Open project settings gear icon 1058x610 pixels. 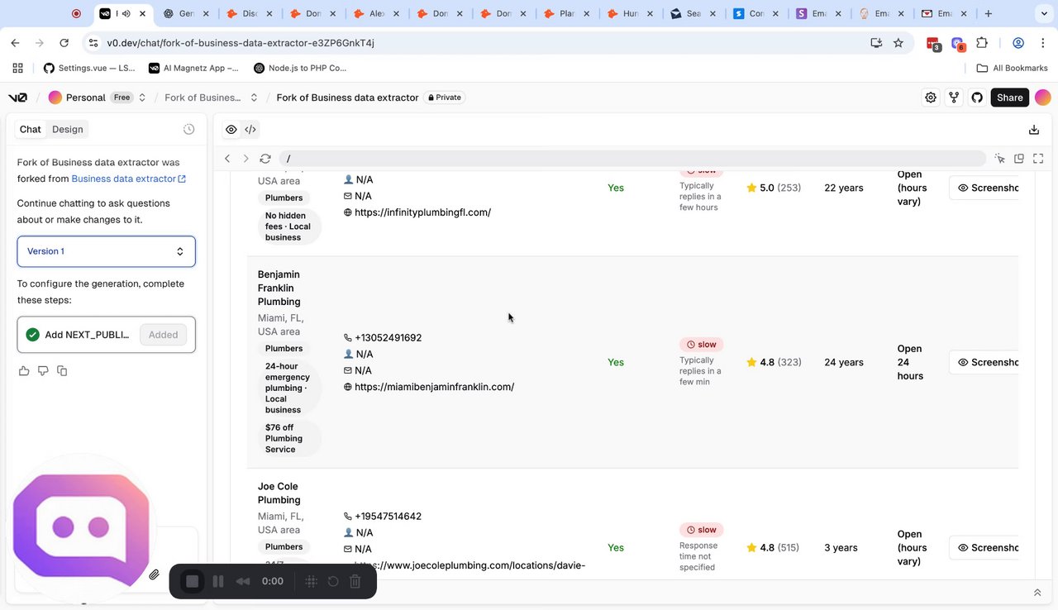point(931,98)
